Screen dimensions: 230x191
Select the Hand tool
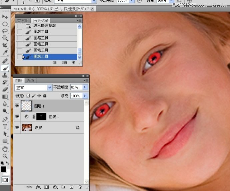coord(5,149)
